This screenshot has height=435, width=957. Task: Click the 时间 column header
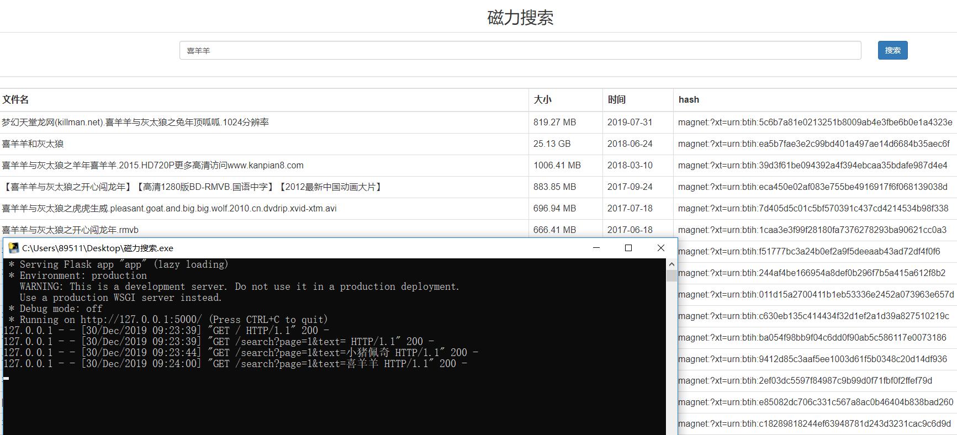[x=616, y=100]
